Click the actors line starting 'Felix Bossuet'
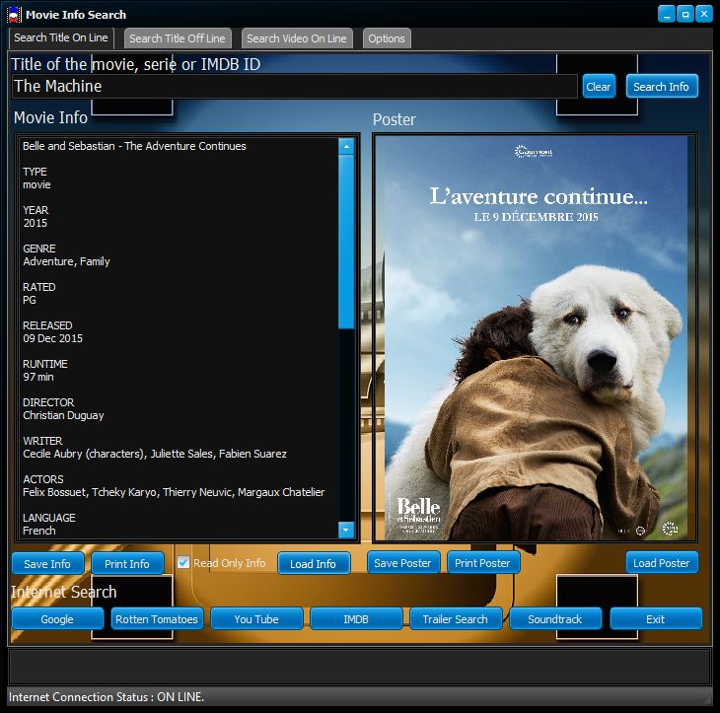 [174, 492]
